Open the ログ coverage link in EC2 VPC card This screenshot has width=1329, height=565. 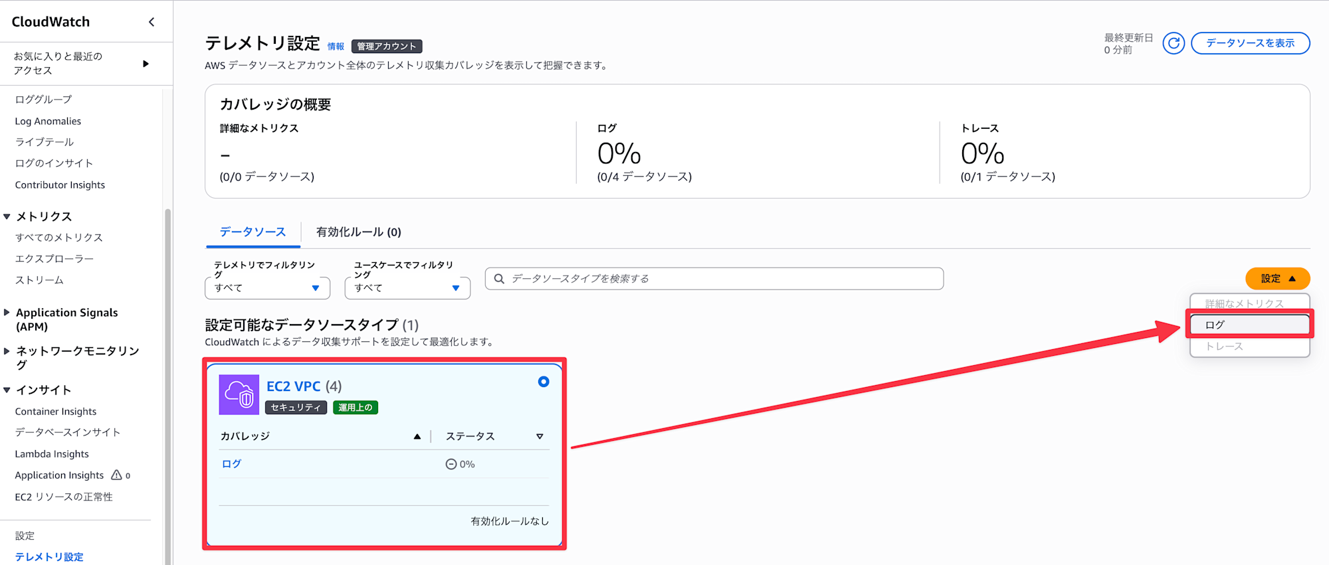(x=231, y=464)
